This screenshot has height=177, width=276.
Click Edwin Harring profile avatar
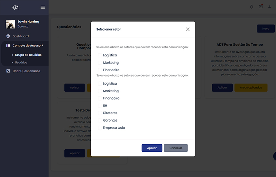[10, 24]
